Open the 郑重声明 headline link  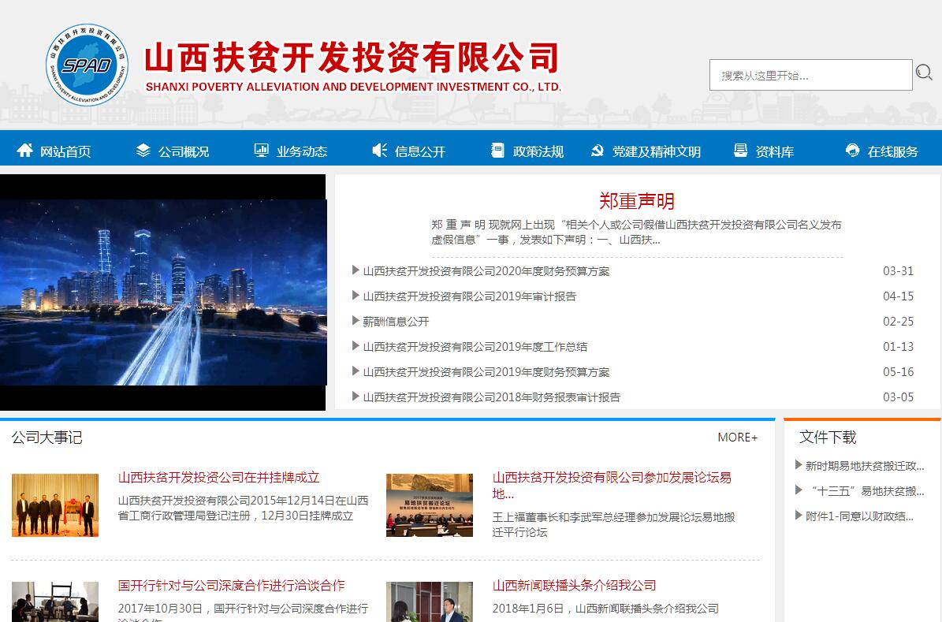pyautogui.click(x=636, y=201)
